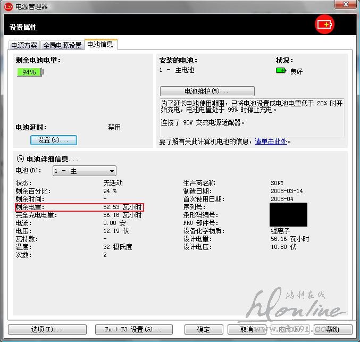Image resolution: width=360 pixels, height=342 pixels.
Task: Click the 良好 condition text
Action: click(296, 71)
